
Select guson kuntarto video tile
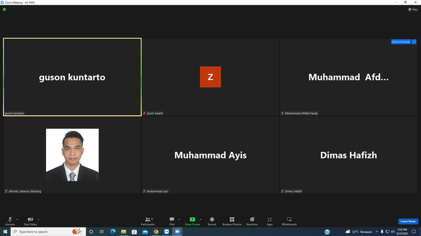tap(72, 77)
